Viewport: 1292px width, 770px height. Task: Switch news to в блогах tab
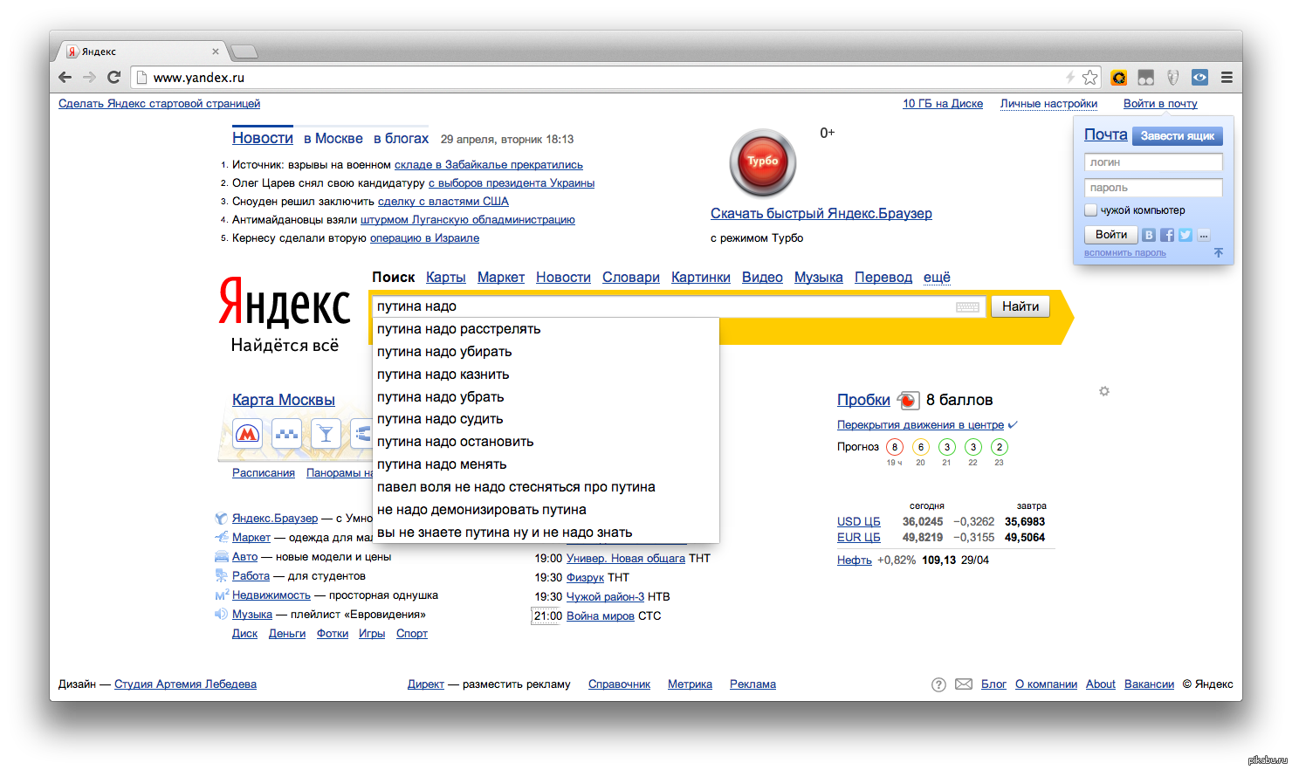point(401,139)
